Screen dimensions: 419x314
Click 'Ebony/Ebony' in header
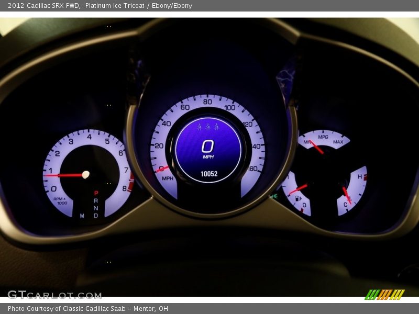172,6
